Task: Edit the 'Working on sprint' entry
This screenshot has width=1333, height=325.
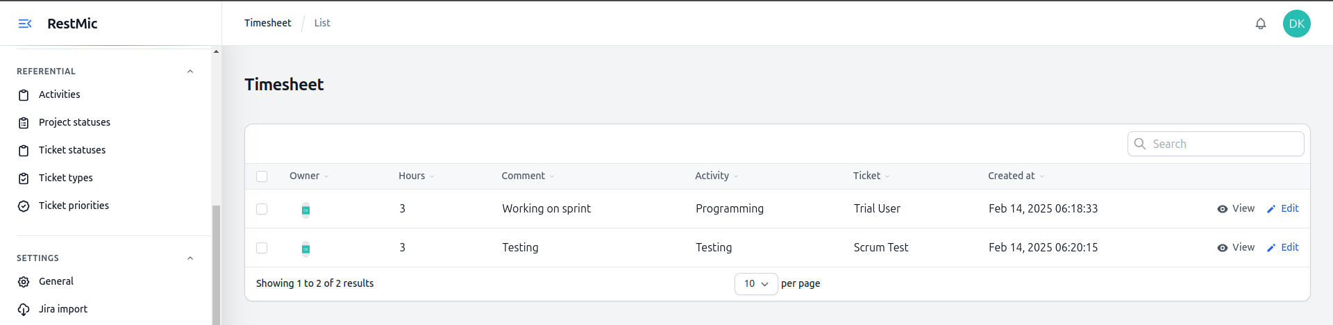Action: coord(1282,208)
